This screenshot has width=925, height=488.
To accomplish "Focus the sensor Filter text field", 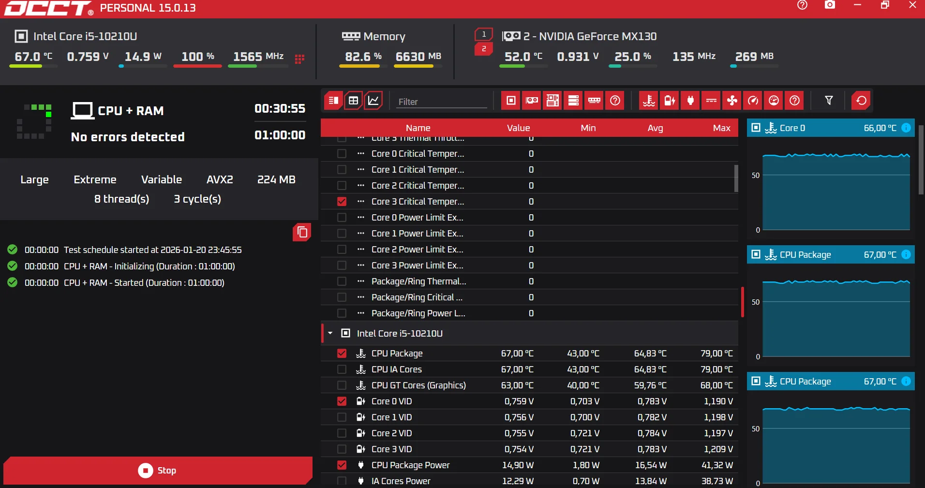I will [441, 102].
